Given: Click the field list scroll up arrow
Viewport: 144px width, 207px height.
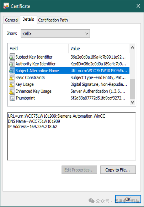Looking at the screenshot, I should coord(133,48).
